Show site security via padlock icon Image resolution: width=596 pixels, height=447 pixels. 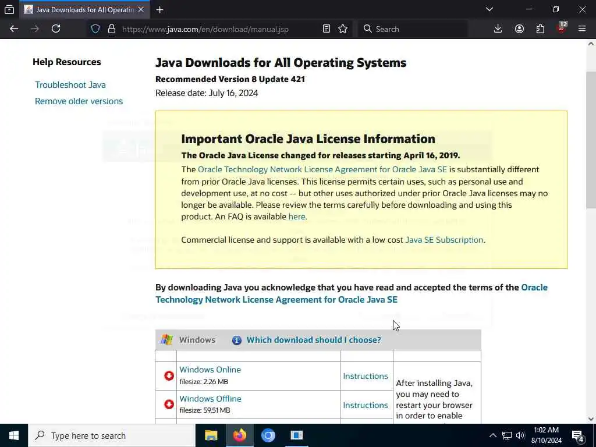tap(111, 29)
